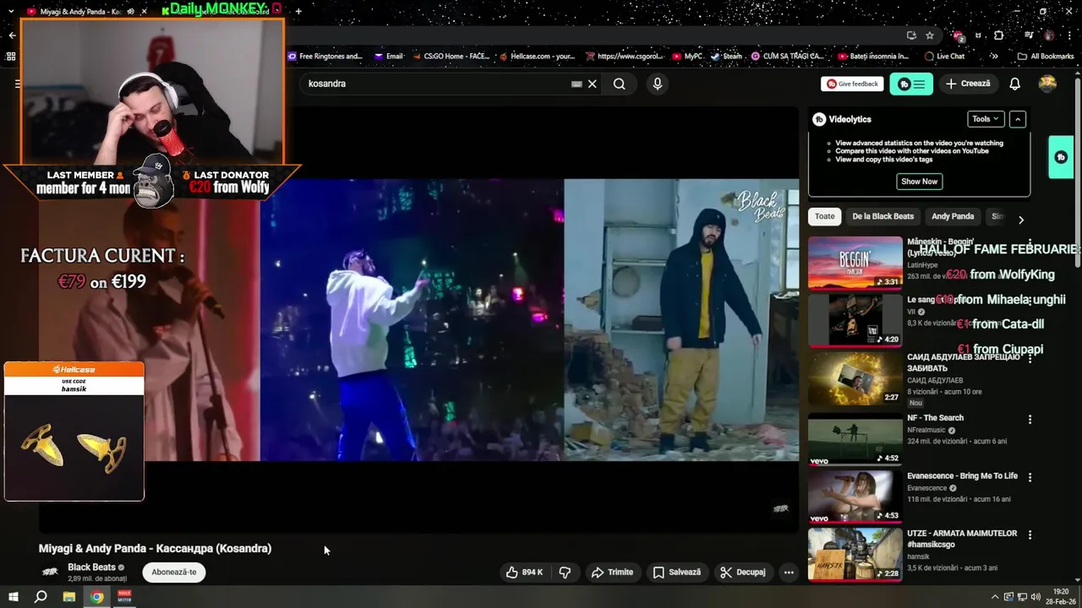The height and width of the screenshot is (608, 1082).
Task: Open the Steam bookmark
Action: [x=727, y=57]
